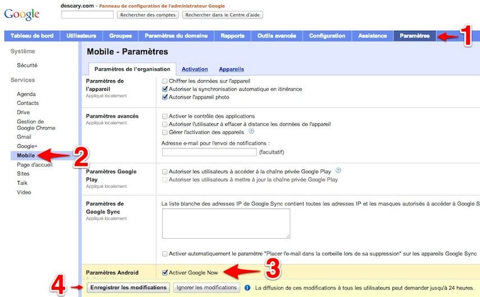Image resolution: width=480 pixels, height=297 pixels.
Task: Click the Google Sync IP whitelist textarea
Action: [x=226, y=224]
